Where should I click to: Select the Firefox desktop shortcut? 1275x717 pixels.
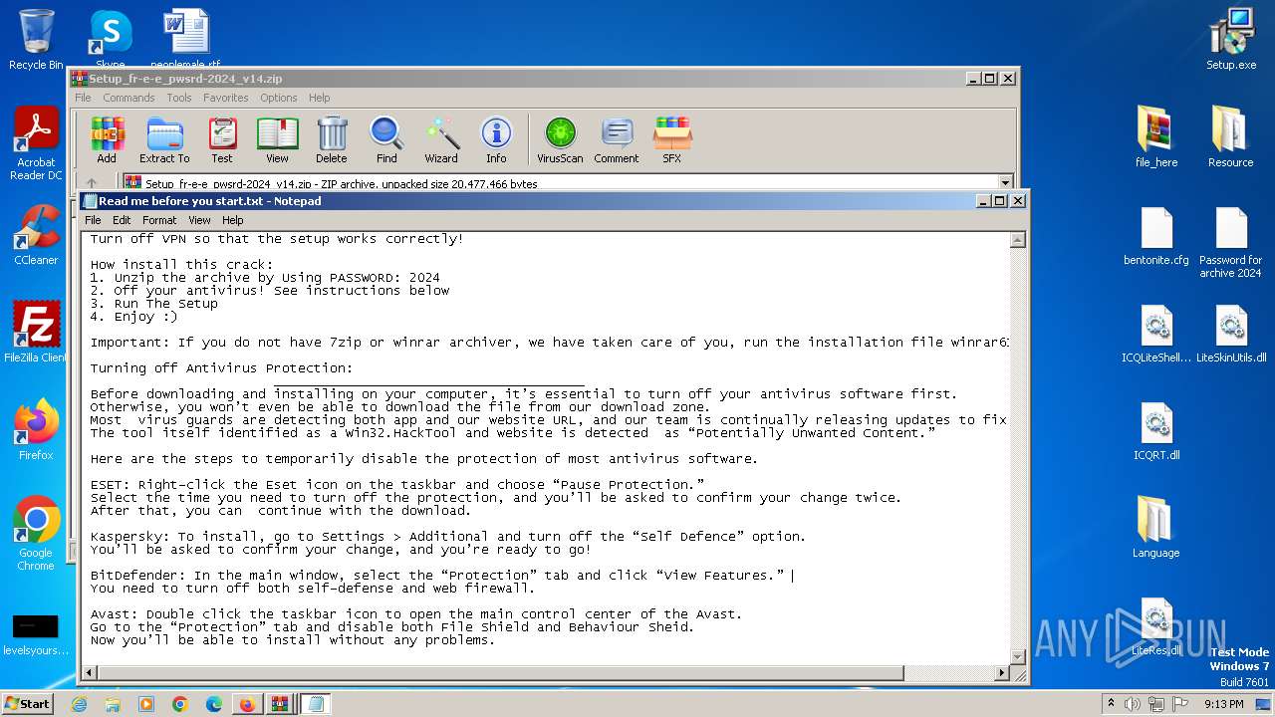36,430
